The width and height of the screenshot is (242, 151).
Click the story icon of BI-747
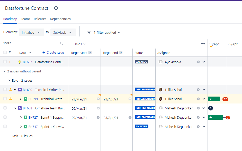(25, 127)
